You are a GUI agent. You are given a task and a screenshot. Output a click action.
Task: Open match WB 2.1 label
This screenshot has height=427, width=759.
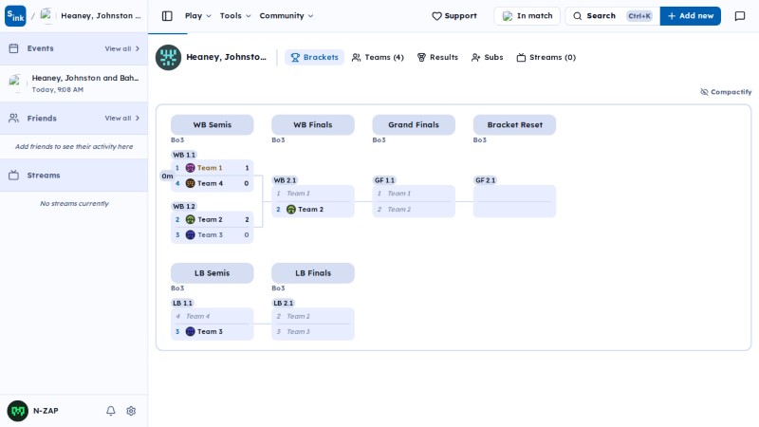coord(285,180)
